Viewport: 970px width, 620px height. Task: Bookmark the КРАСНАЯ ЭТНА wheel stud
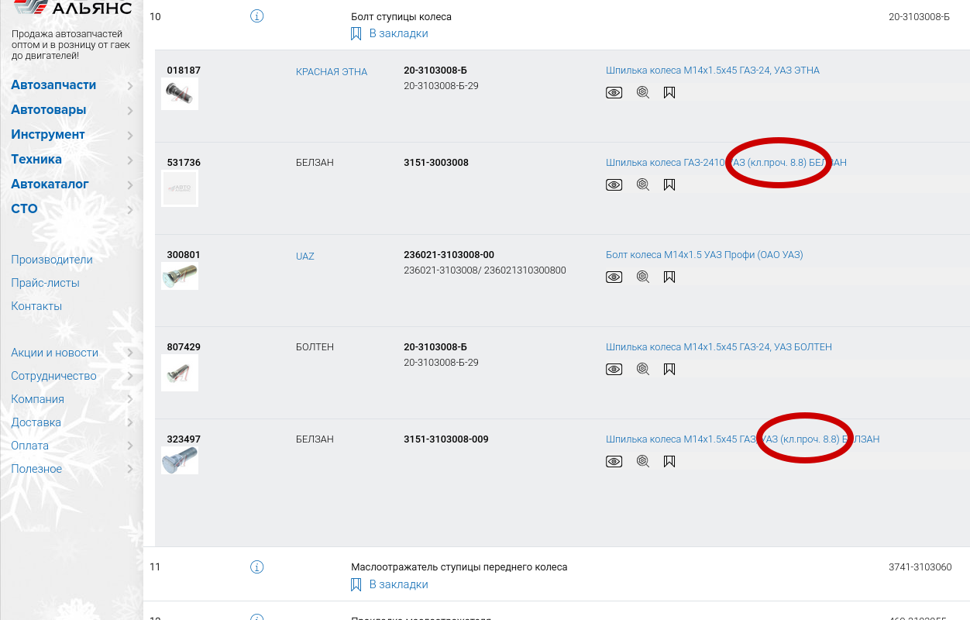[669, 93]
